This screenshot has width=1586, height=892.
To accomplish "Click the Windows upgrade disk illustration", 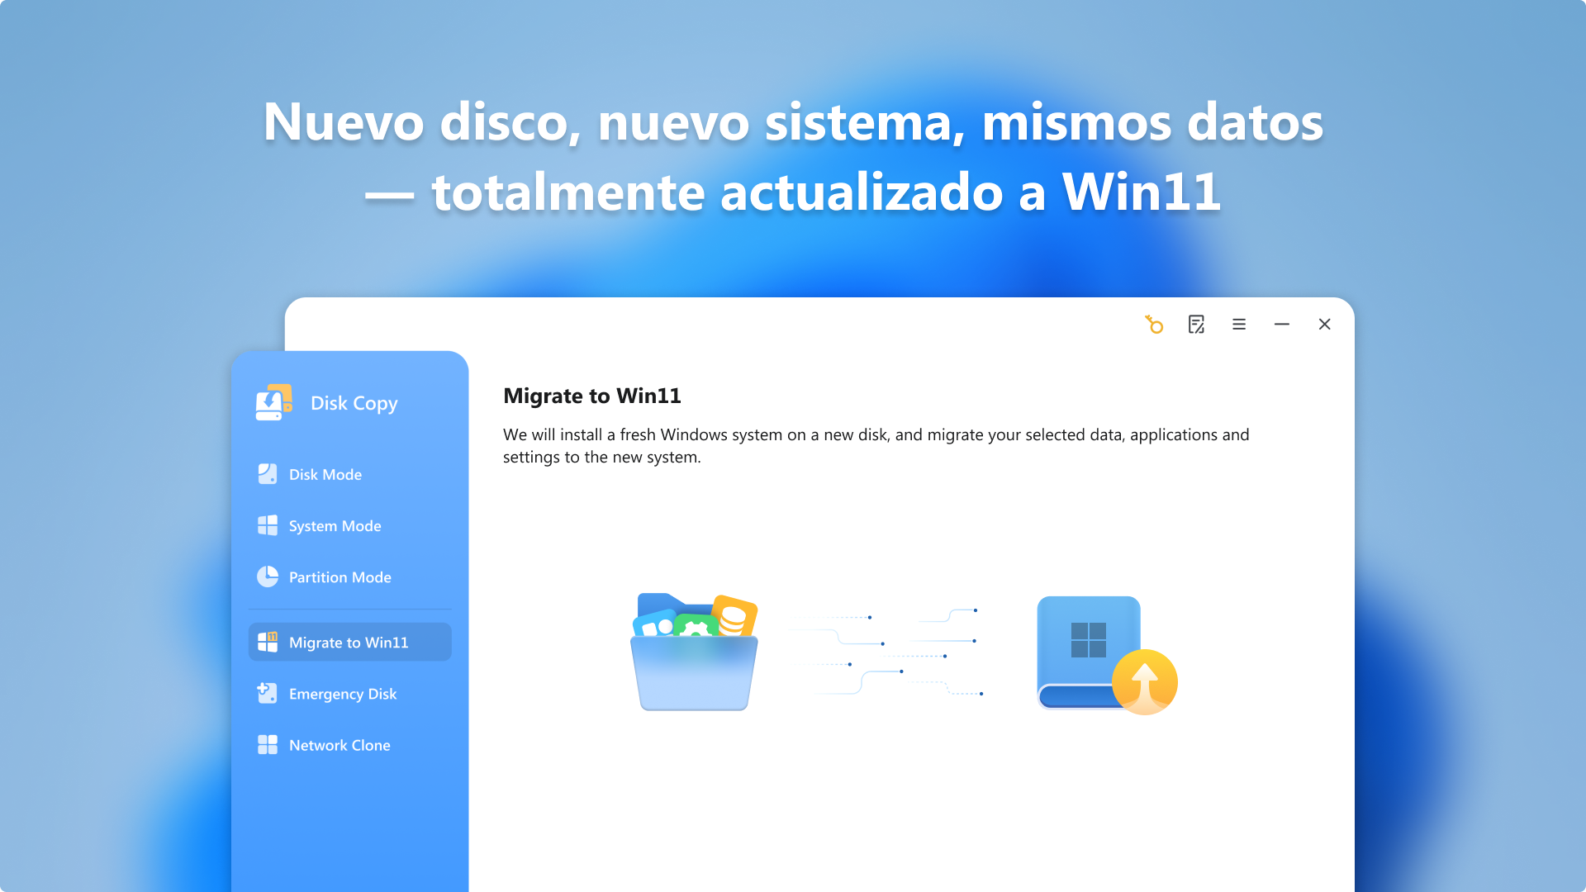I will (x=1107, y=655).
